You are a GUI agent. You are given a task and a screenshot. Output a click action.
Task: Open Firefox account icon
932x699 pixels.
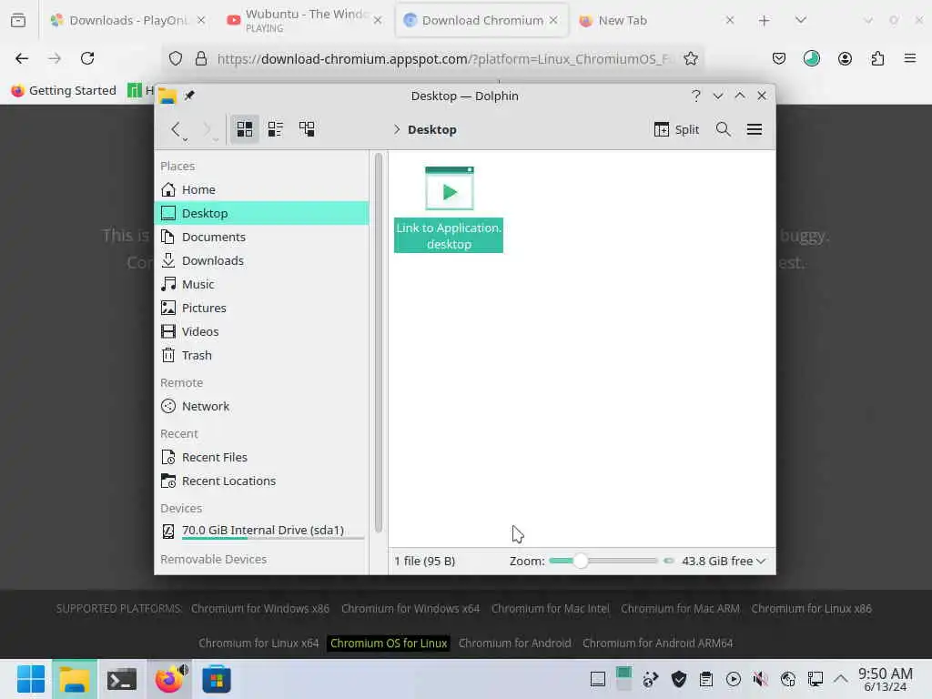coord(845,58)
